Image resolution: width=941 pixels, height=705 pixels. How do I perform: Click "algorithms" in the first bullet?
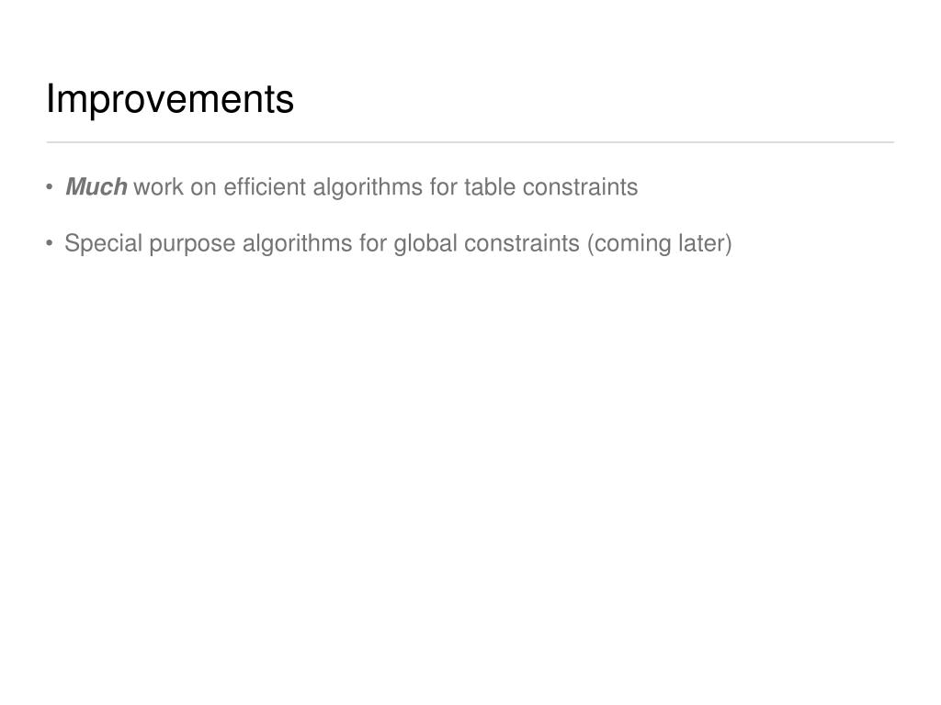pos(368,187)
